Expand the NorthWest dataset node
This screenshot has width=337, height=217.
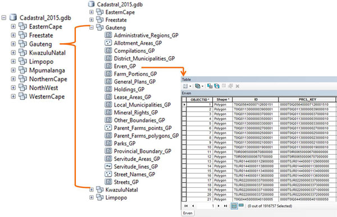tap(13, 88)
